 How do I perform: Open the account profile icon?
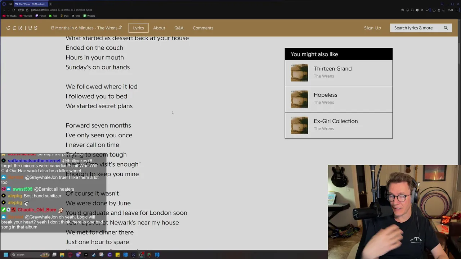tap(439, 10)
